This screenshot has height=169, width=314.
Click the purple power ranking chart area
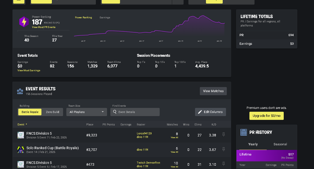coord(149,26)
